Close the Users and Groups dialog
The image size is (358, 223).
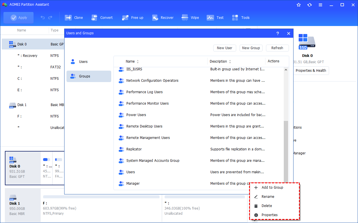pyautogui.click(x=289, y=33)
